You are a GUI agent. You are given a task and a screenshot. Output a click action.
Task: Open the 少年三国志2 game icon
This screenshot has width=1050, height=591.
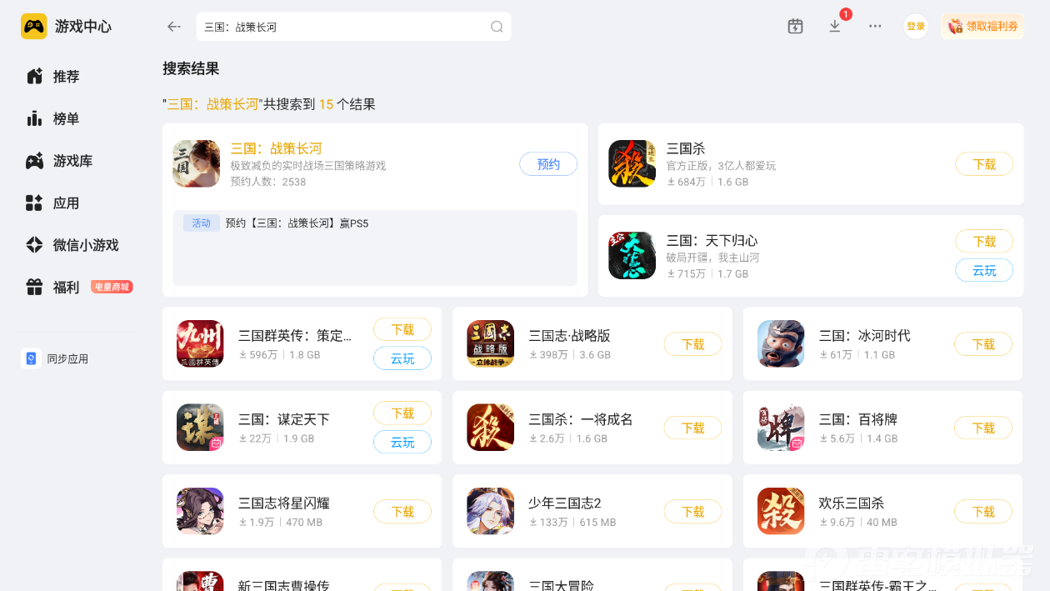(x=491, y=511)
